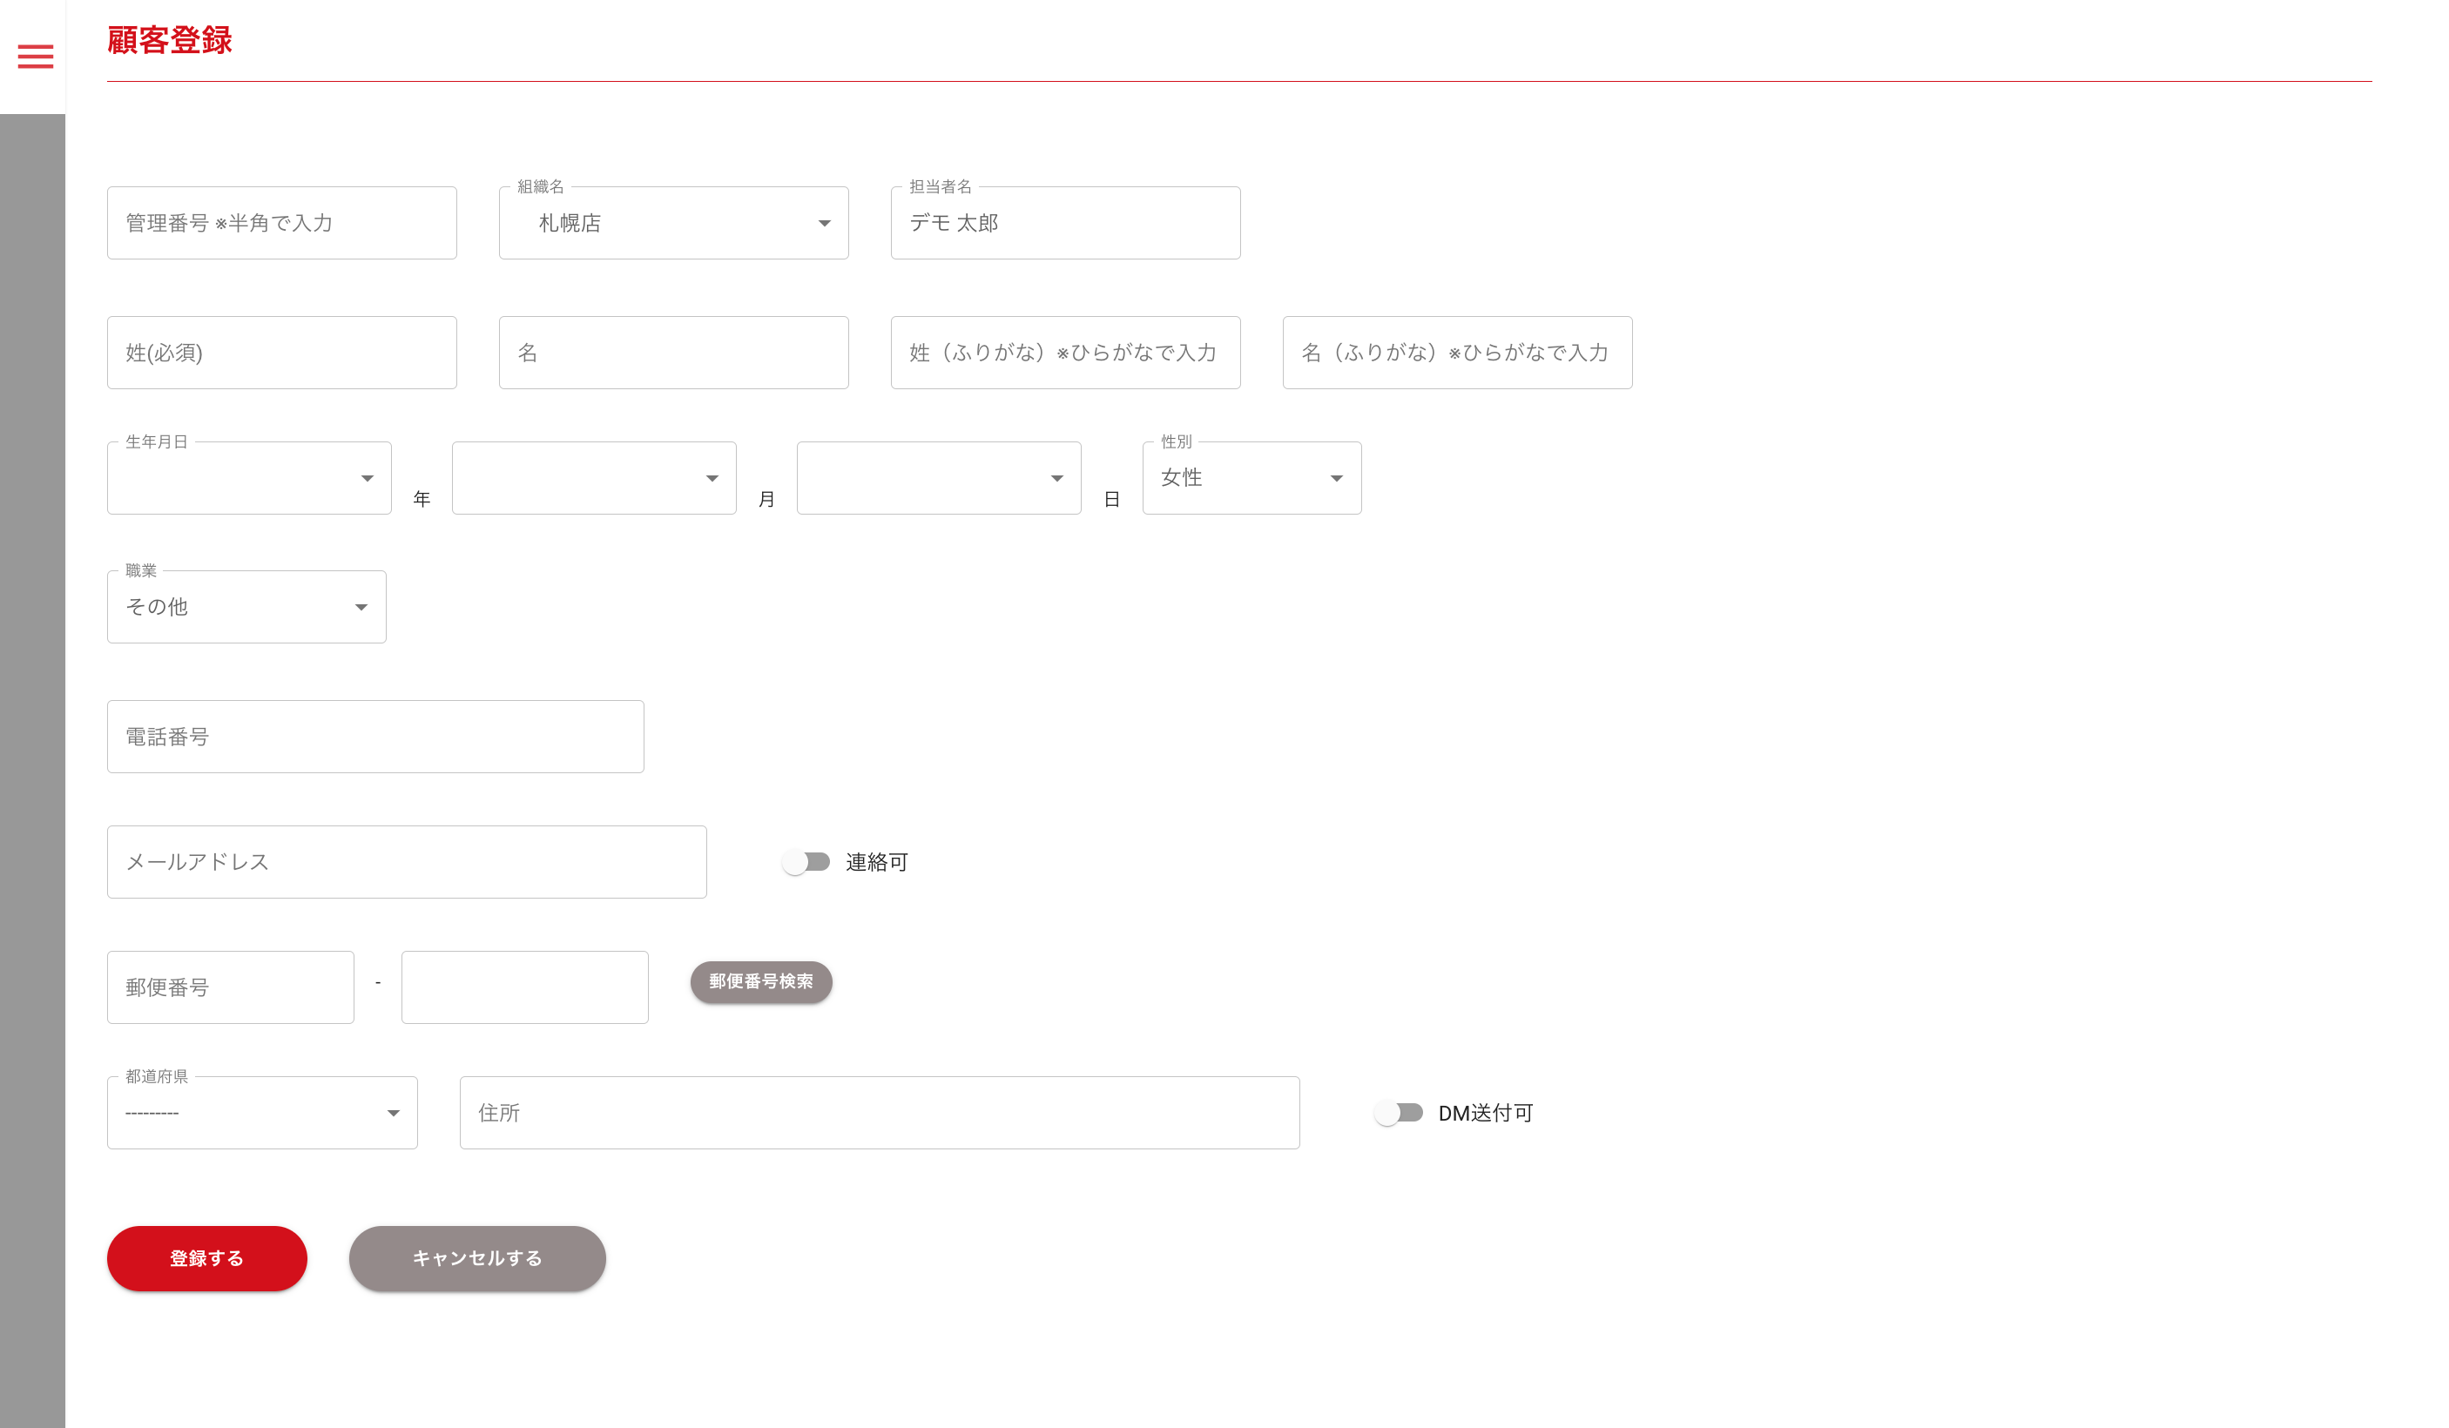Image resolution: width=2449 pixels, height=1428 pixels.
Task: Open the birth day dropdown
Action: click(938, 478)
